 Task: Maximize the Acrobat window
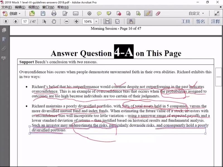point(207,2)
